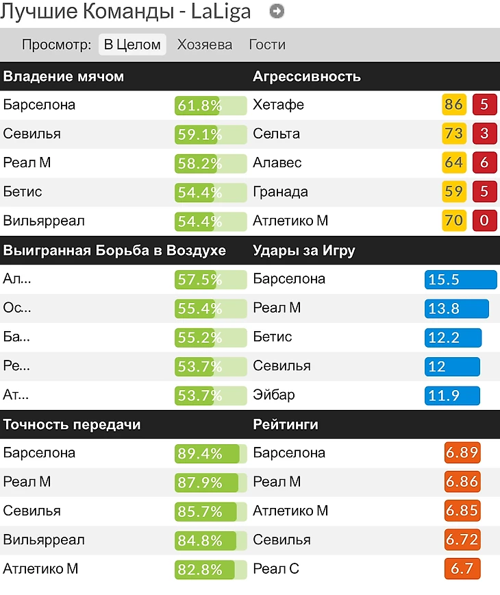The height and width of the screenshot is (595, 500).
Task: Open Барселона under Владение мячом
Action: [x=39, y=105]
